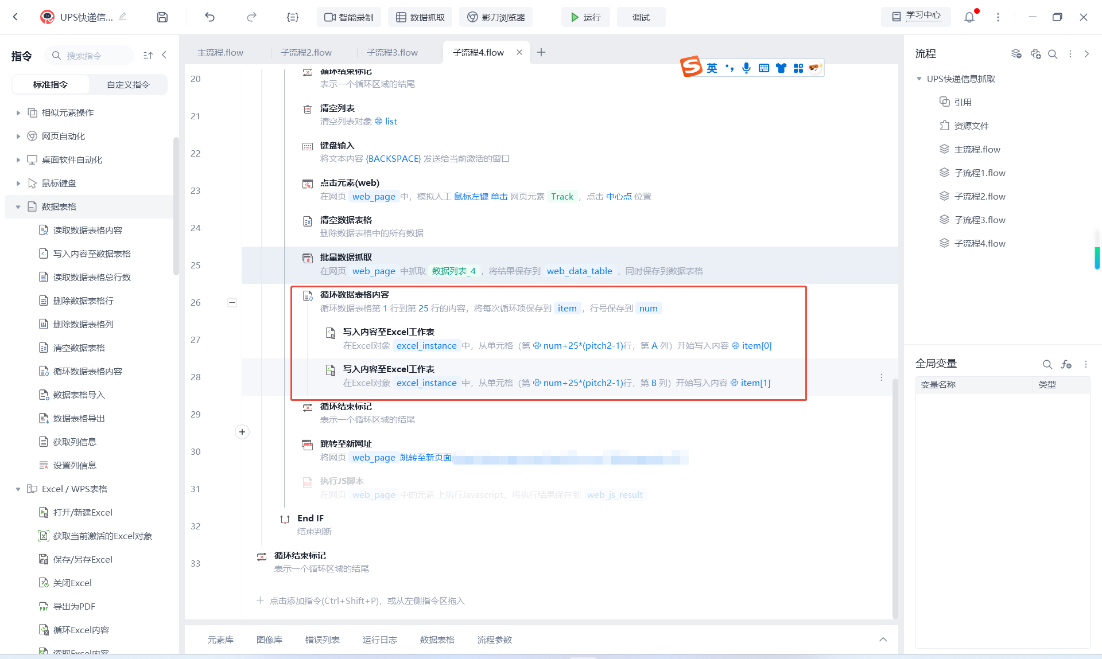Open 运行日志 bottom tab
This screenshot has width=1102, height=659.
pyautogui.click(x=379, y=639)
